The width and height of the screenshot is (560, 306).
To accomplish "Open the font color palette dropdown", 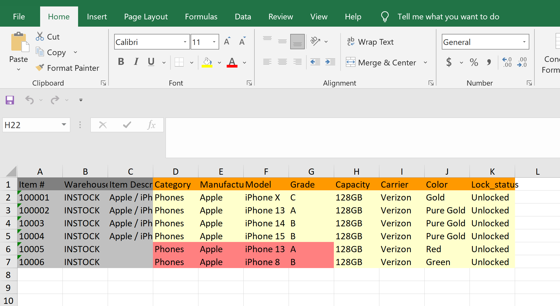I will (x=244, y=63).
